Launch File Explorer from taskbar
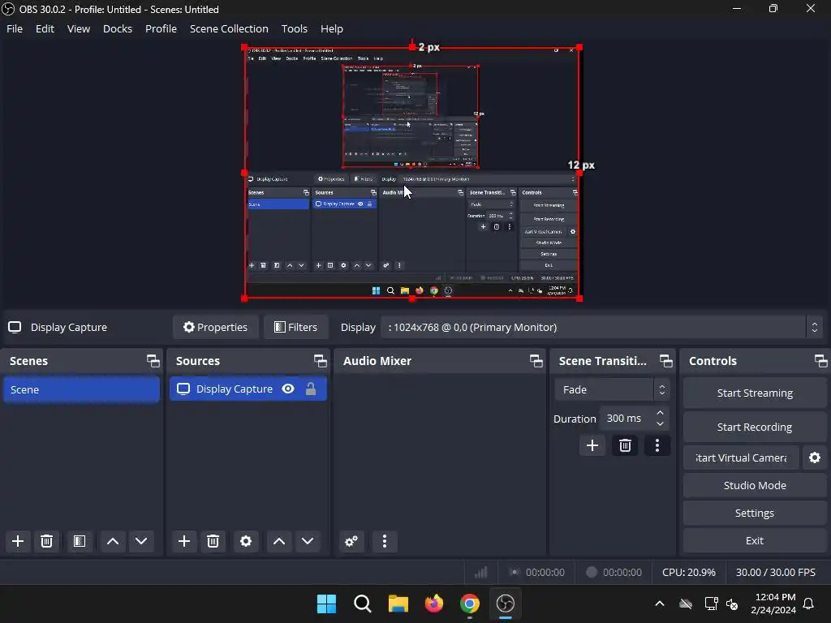 pos(398,604)
